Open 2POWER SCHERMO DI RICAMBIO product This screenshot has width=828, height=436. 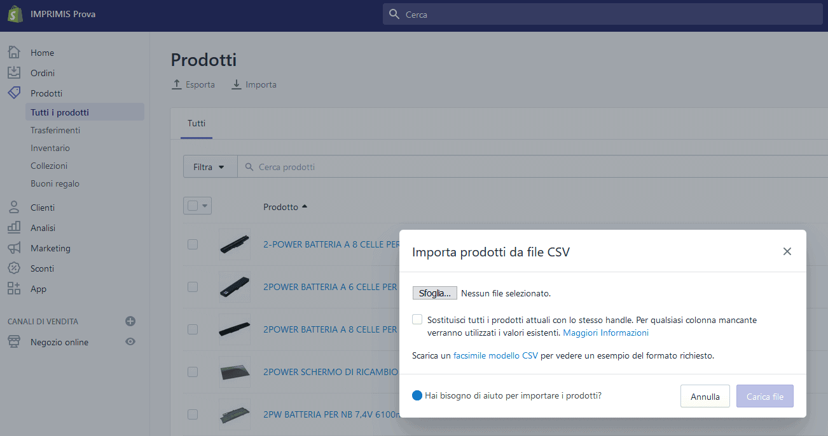point(331,372)
